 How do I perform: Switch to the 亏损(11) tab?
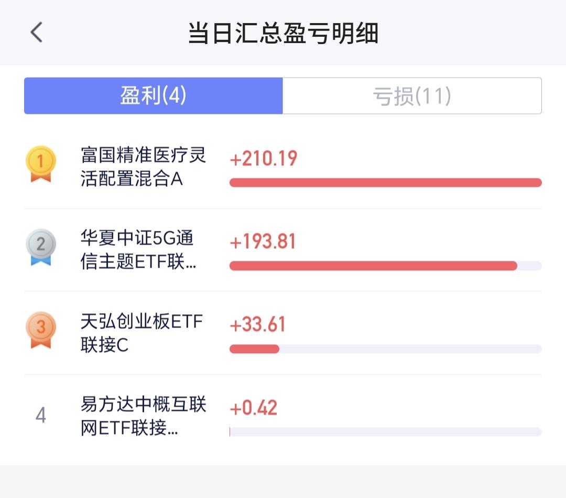pyautogui.click(x=412, y=96)
